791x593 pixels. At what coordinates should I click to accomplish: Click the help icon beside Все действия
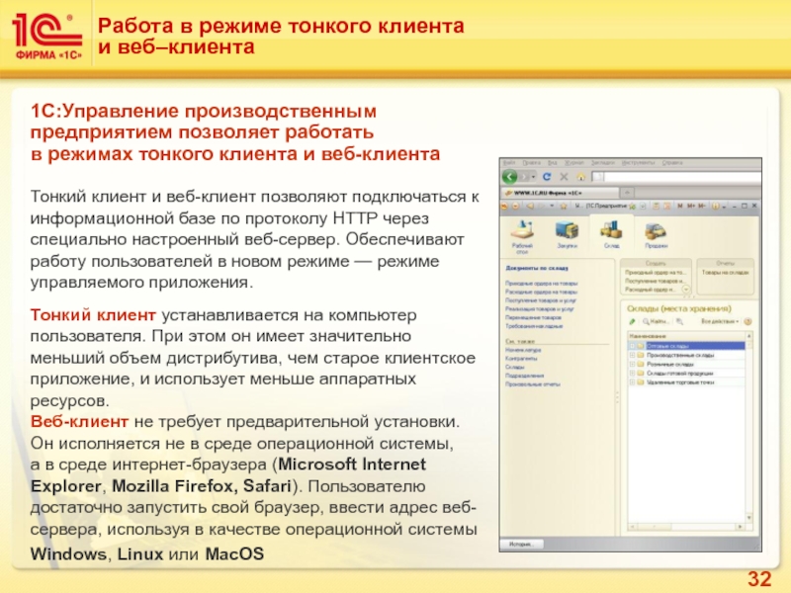pos(748,321)
